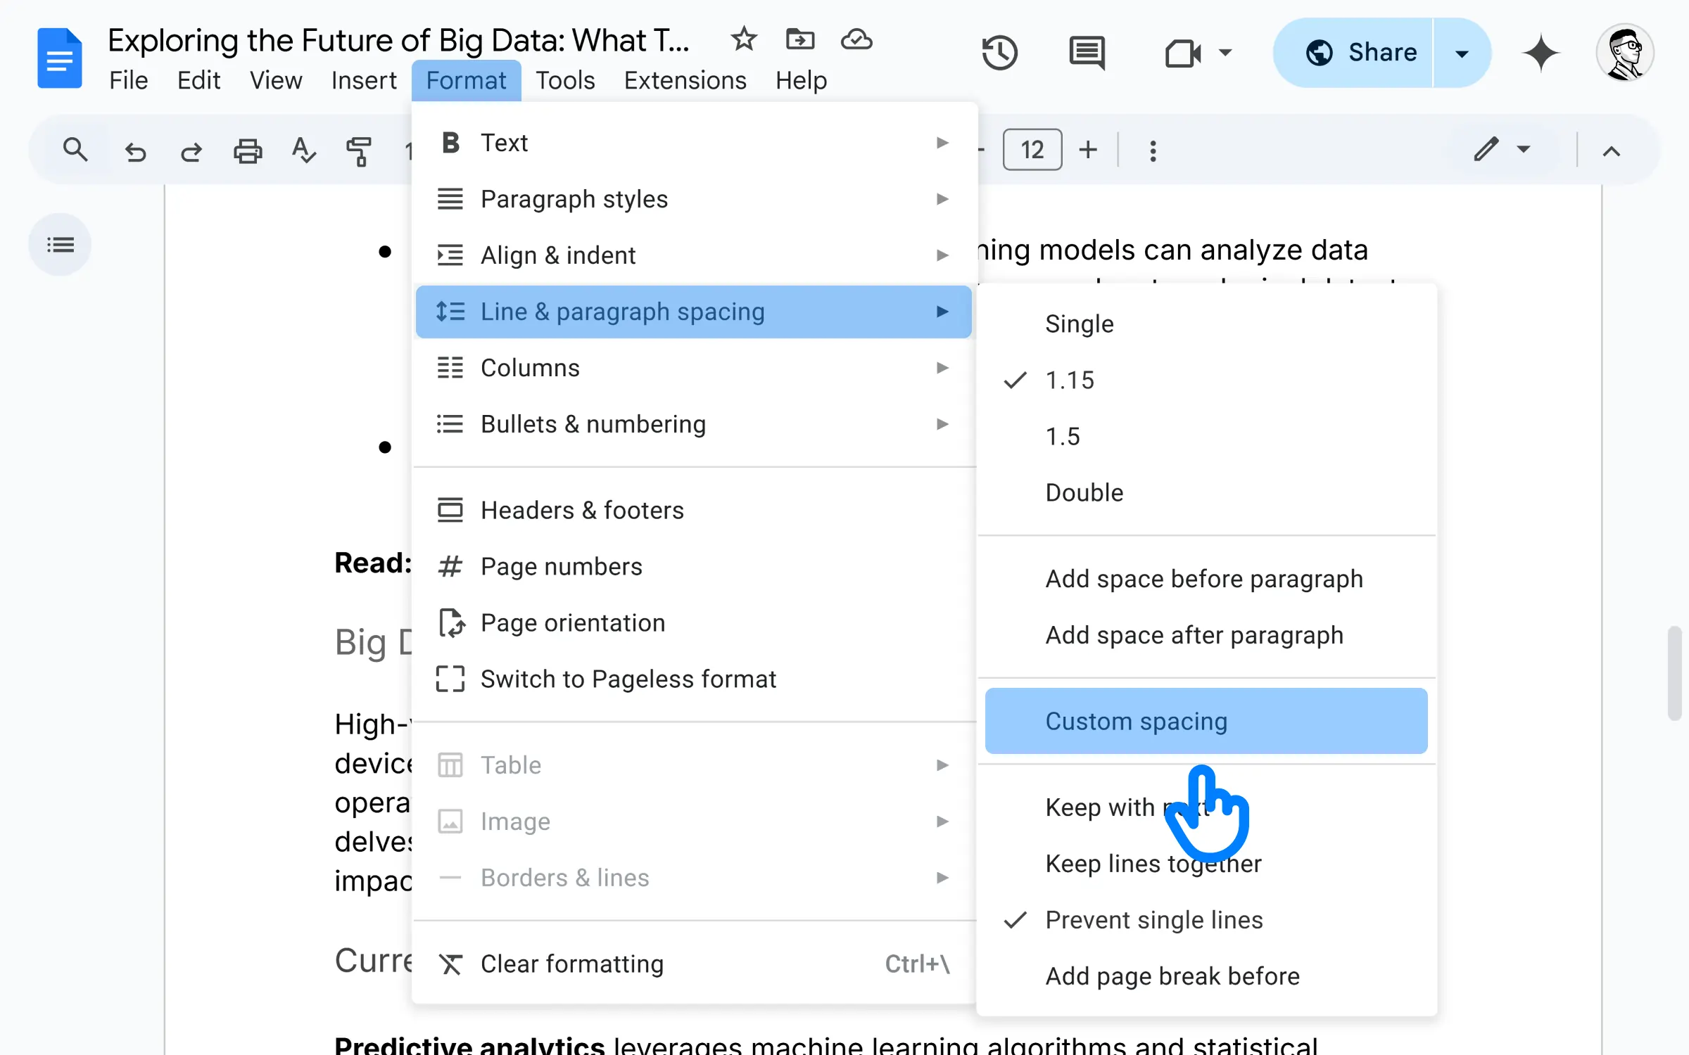Open the Edit menu
The image size is (1689, 1055).
199,81
